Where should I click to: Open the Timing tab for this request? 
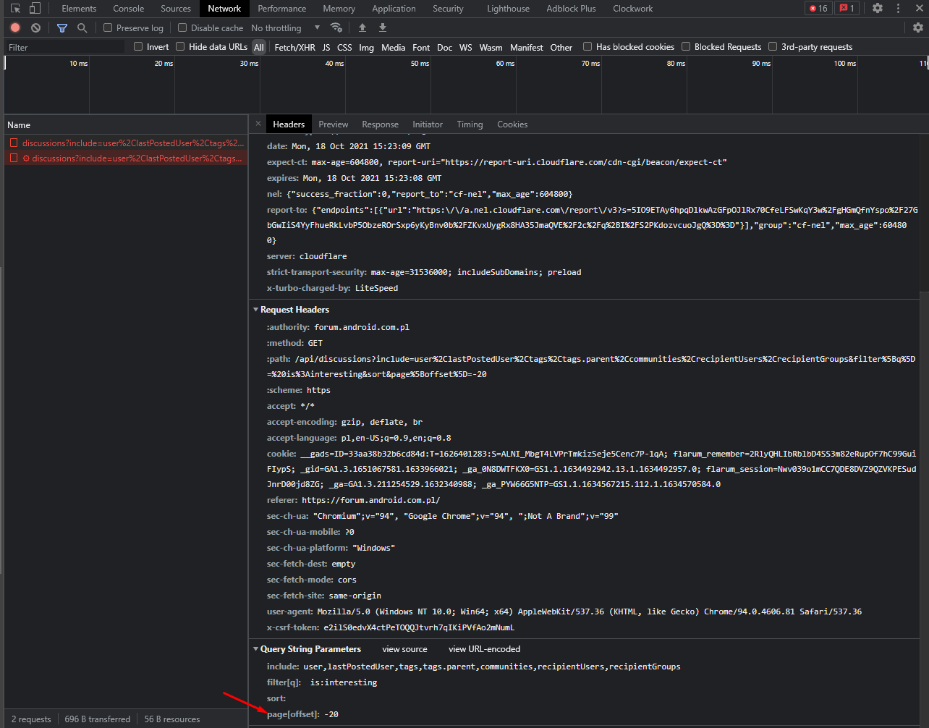coord(470,124)
